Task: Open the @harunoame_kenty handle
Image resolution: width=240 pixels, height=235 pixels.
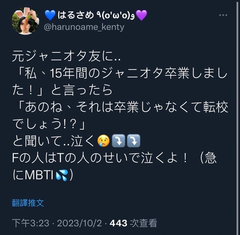Action: coord(84,27)
